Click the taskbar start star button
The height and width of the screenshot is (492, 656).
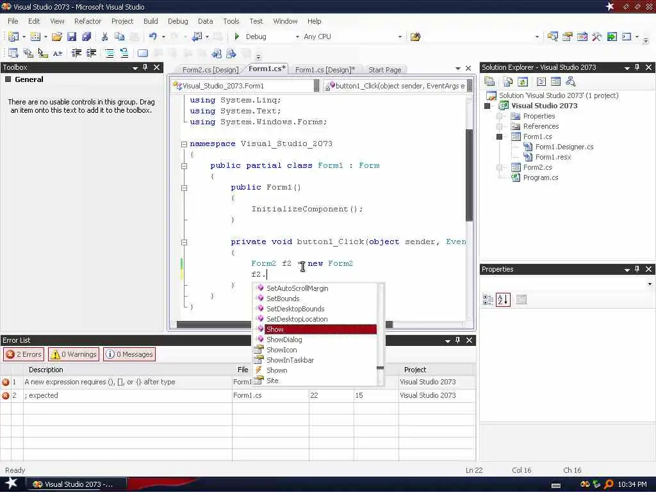coord(11,483)
